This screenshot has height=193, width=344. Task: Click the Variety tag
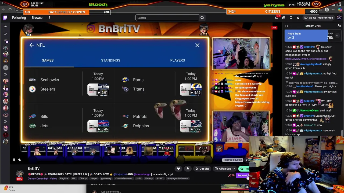(x=149, y=179)
